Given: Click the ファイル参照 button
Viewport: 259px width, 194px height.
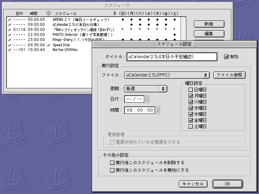Looking at the screenshot, I should pyautogui.click(x=229, y=75).
